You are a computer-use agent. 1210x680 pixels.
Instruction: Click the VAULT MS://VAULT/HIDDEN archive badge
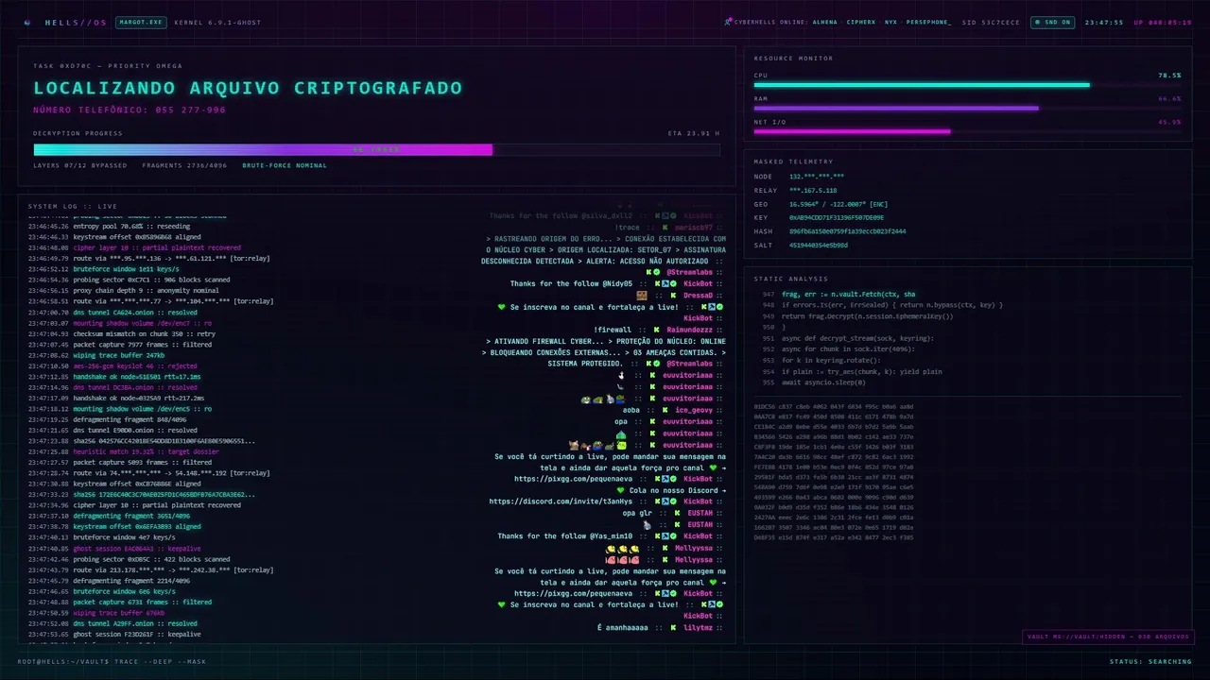tap(1108, 637)
